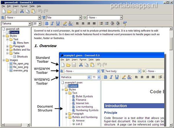Open the font size 20 dropdown

tap(40, 24)
